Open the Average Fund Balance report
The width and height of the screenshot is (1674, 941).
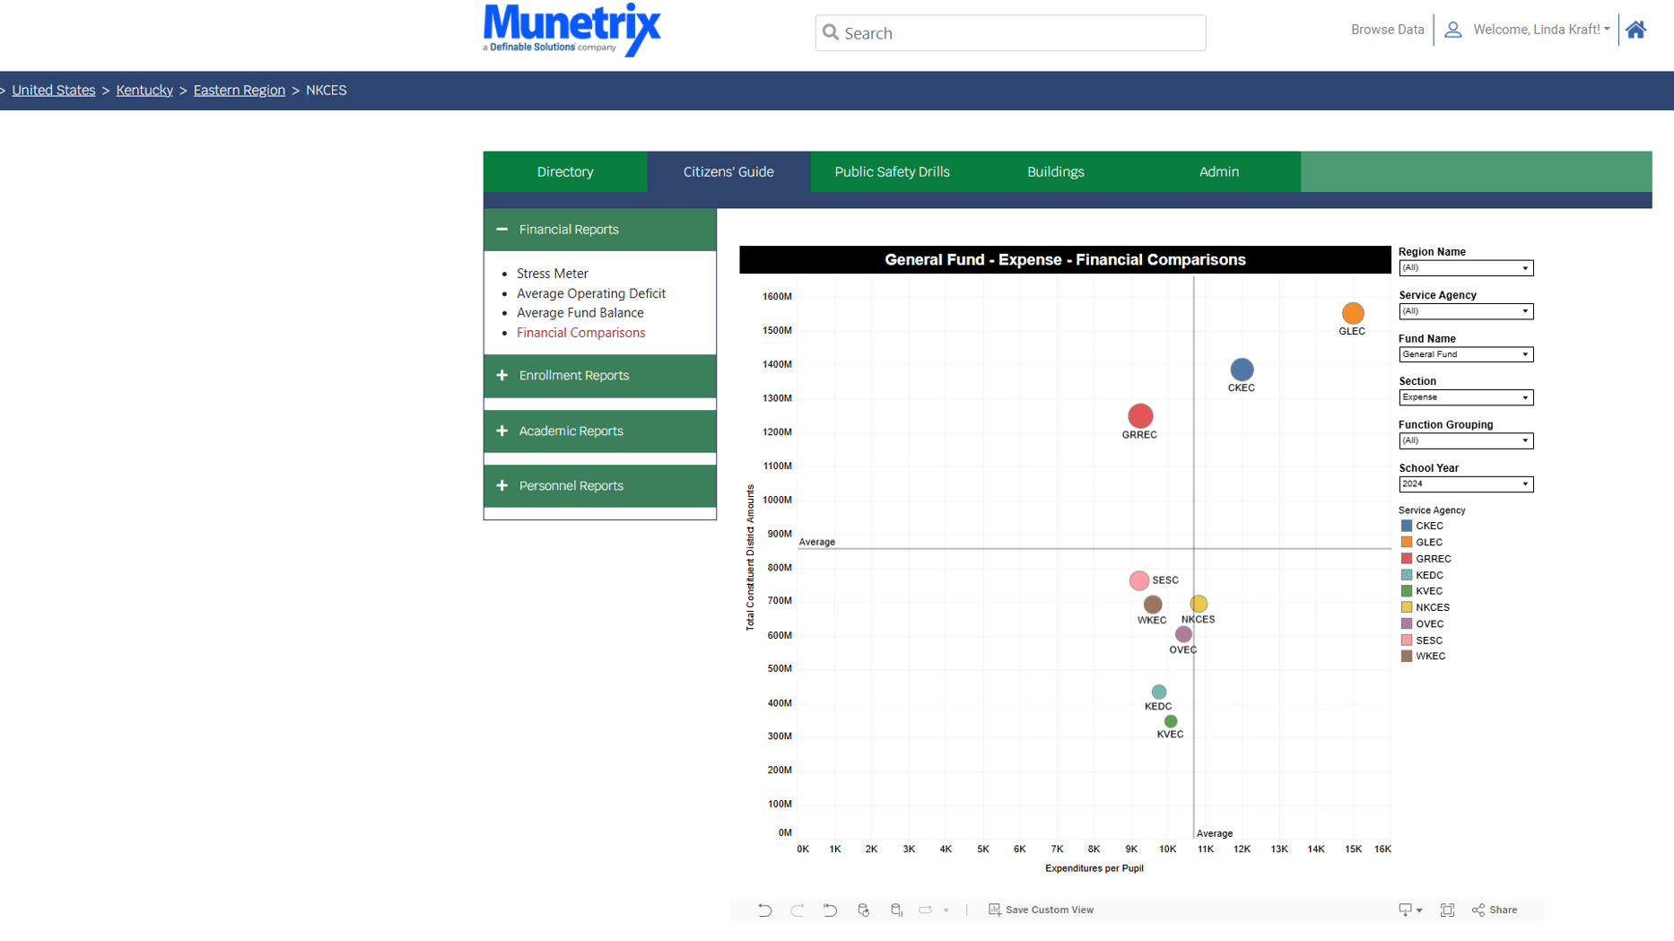coord(580,313)
